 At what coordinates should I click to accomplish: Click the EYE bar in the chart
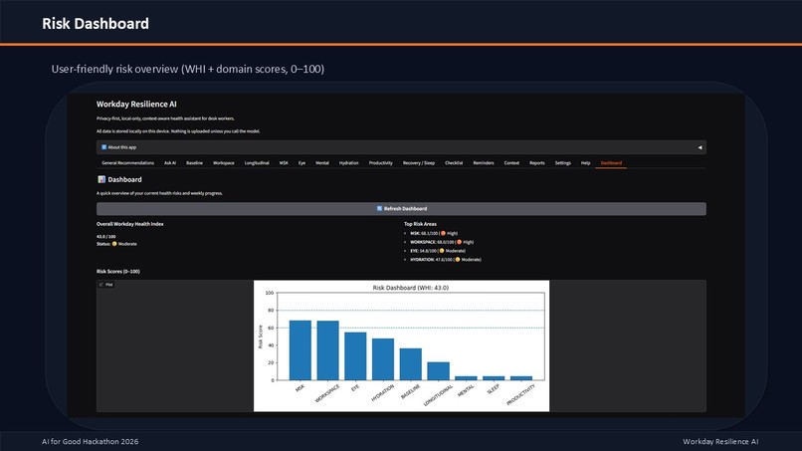(355, 356)
